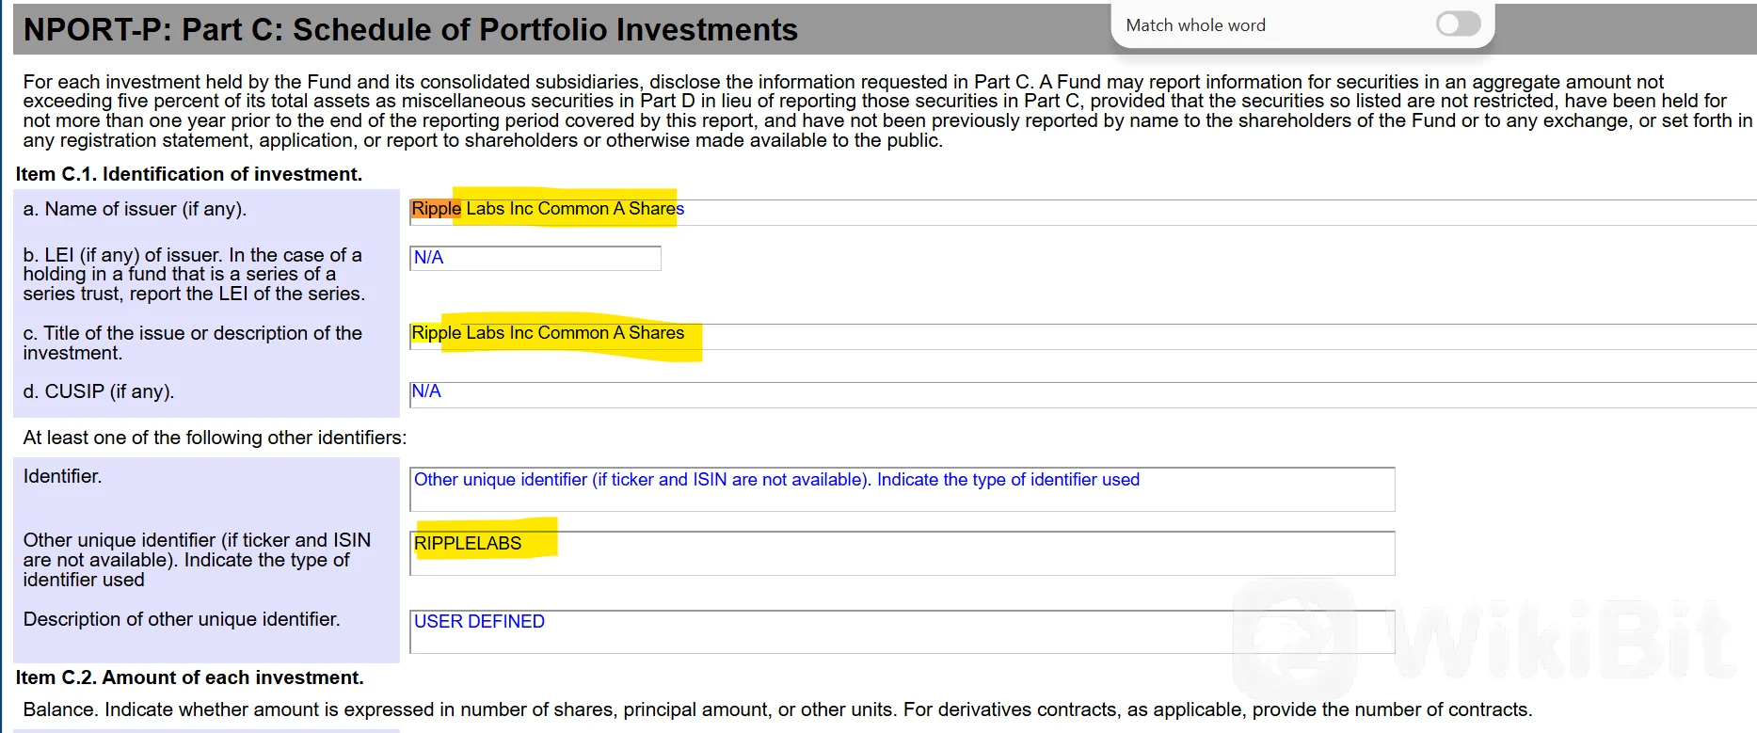Click 'Description of other unique identifier' label
This screenshot has width=1757, height=733.
click(x=182, y=619)
